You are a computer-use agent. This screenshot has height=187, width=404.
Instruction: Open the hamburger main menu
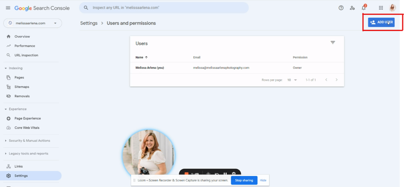coord(8,8)
